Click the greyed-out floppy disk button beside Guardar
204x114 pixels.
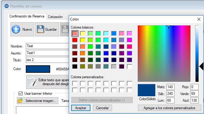(64, 29)
